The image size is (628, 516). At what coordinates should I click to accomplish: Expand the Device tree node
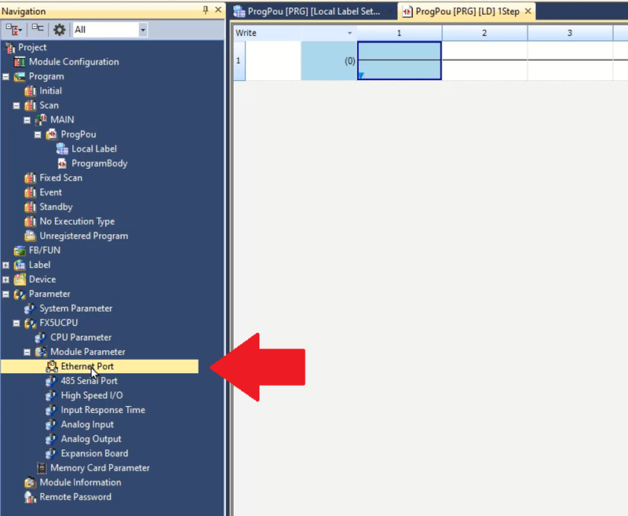5,280
